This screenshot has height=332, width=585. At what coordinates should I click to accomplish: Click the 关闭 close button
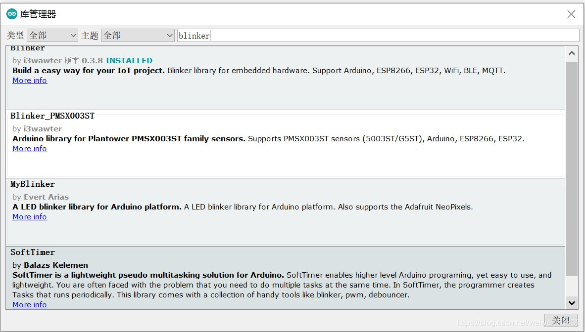coord(561,321)
